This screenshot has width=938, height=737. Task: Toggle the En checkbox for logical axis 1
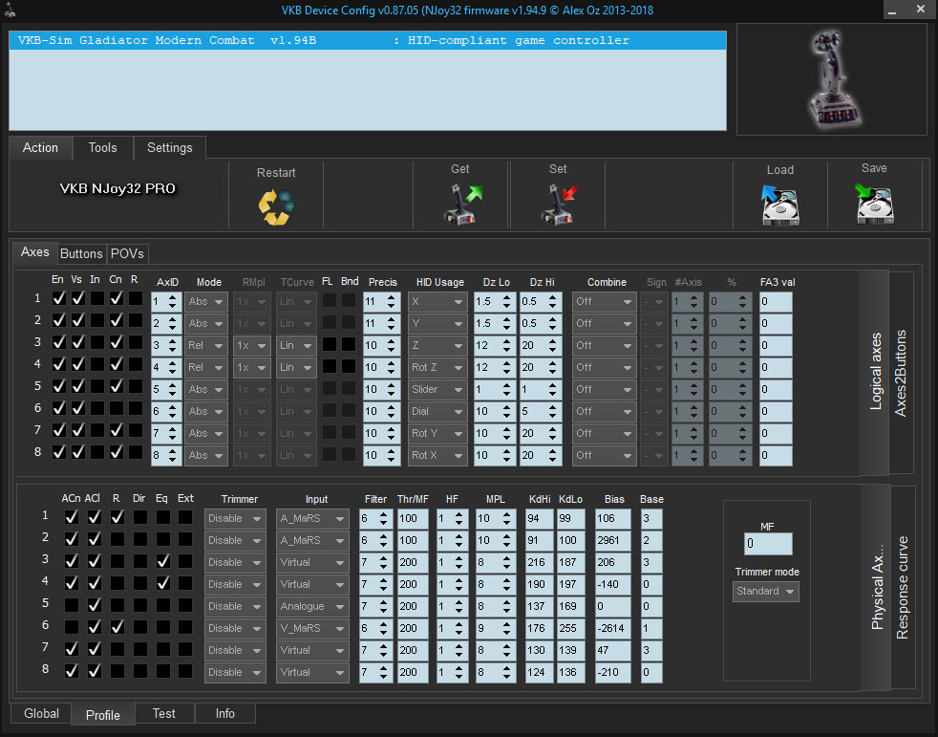(x=58, y=299)
